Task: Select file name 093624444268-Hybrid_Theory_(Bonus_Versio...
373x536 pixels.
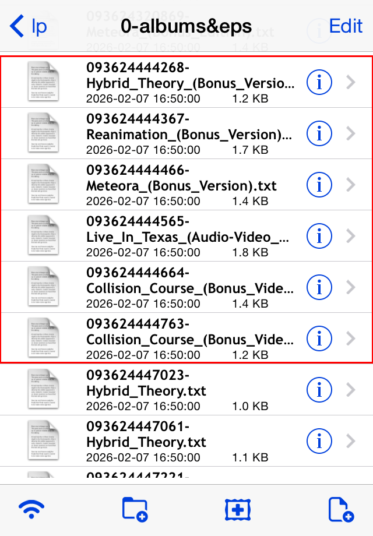Action: pyautogui.click(x=190, y=76)
